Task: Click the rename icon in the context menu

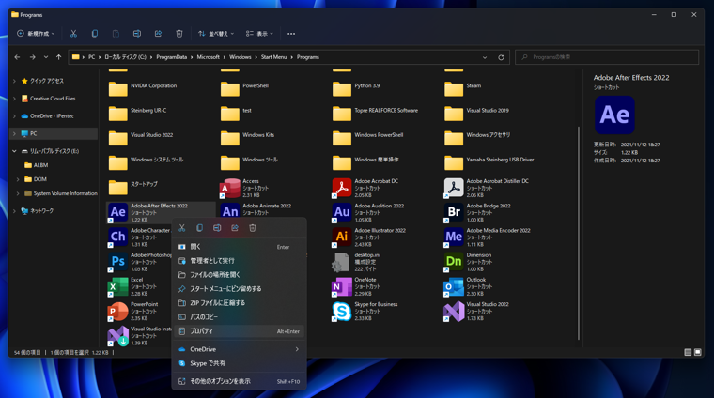Action: click(217, 228)
